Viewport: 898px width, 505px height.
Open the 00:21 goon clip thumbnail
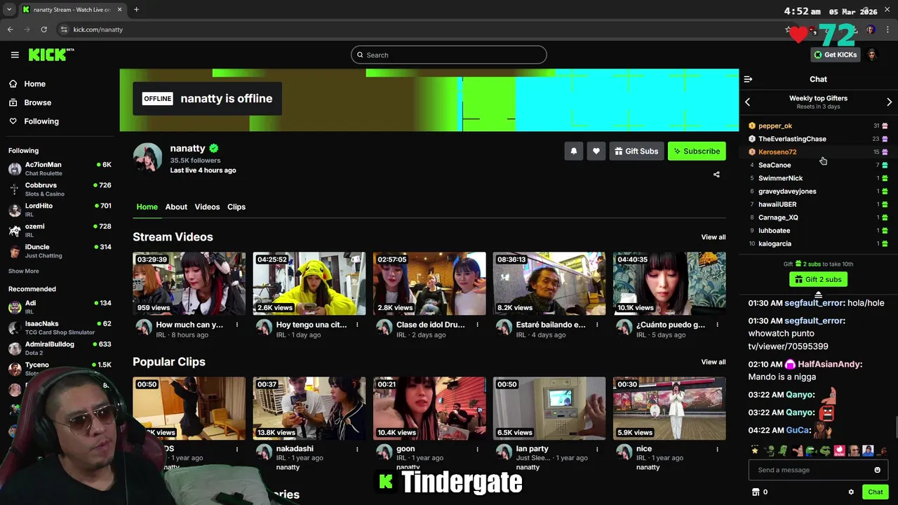tap(429, 408)
